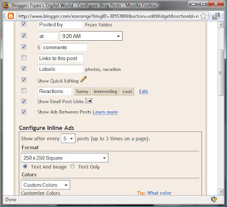
Task: Click the window icon beside address bar
Action: (x=216, y=16)
